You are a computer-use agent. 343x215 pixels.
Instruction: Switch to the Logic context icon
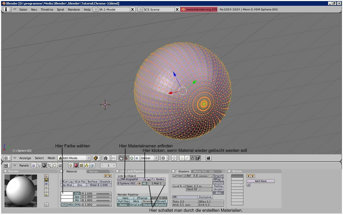[x=33, y=166]
